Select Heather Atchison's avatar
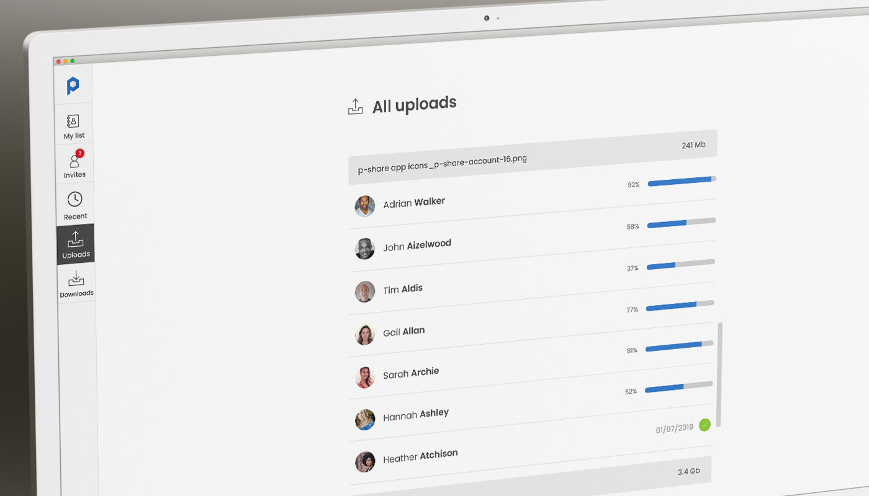 (x=365, y=462)
